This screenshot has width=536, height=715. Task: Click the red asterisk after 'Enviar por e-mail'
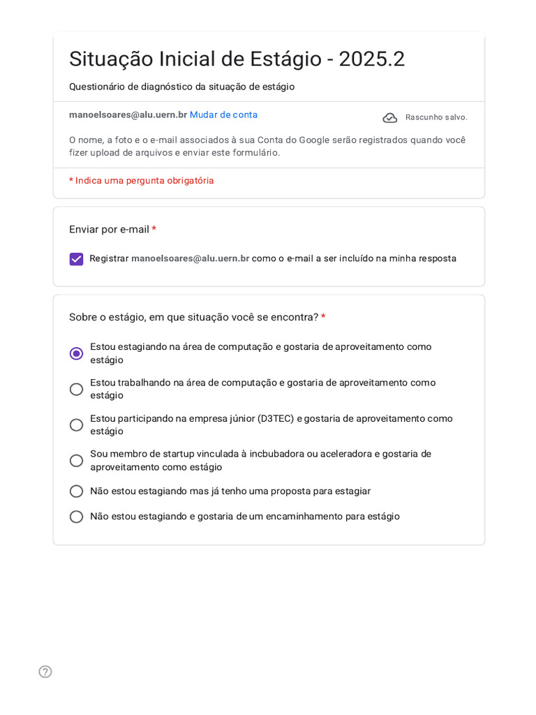154,228
